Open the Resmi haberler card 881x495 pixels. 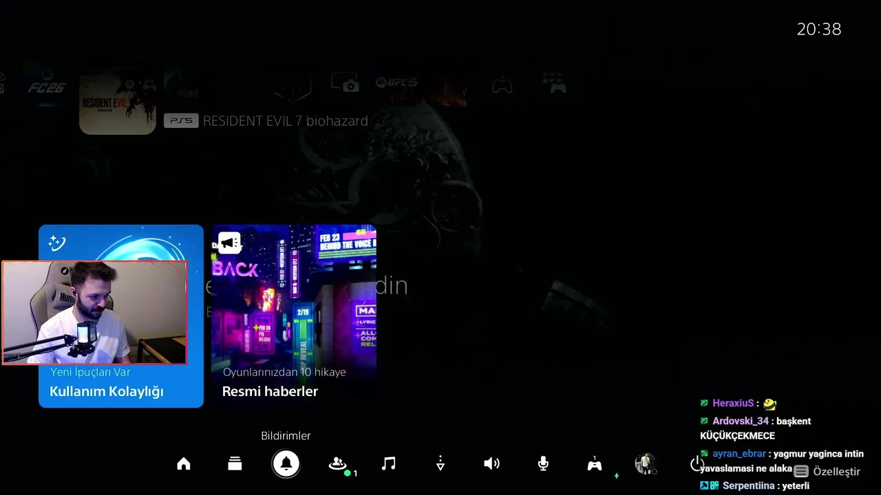[294, 316]
